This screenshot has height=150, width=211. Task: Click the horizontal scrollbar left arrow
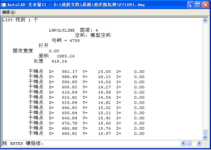coord(184,143)
